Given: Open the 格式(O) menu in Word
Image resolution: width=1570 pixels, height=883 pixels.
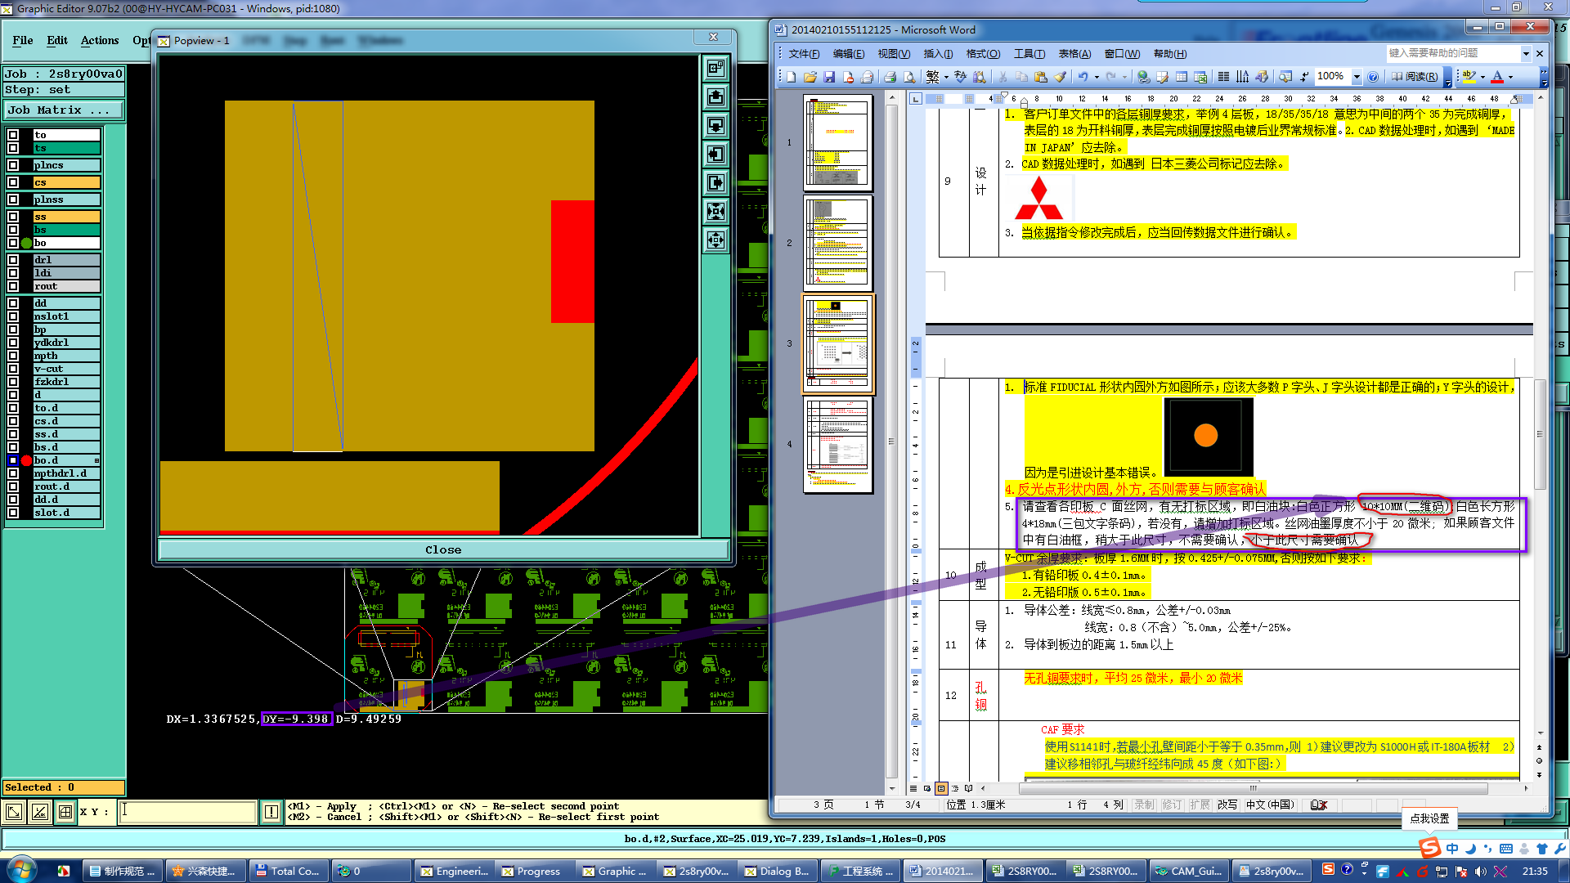Looking at the screenshot, I should coord(982,54).
